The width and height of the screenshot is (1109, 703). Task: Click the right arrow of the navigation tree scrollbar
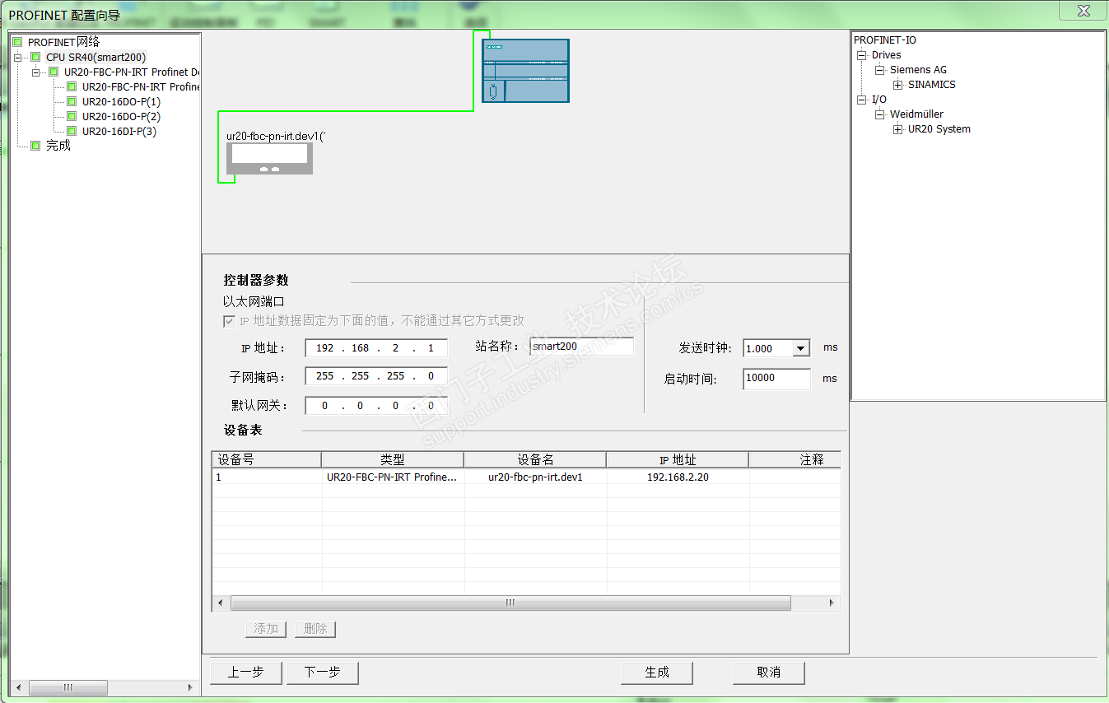(x=190, y=687)
